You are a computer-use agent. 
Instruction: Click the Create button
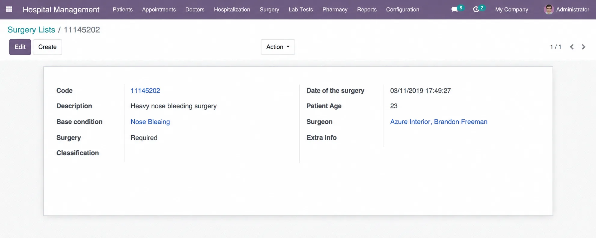pyautogui.click(x=47, y=47)
